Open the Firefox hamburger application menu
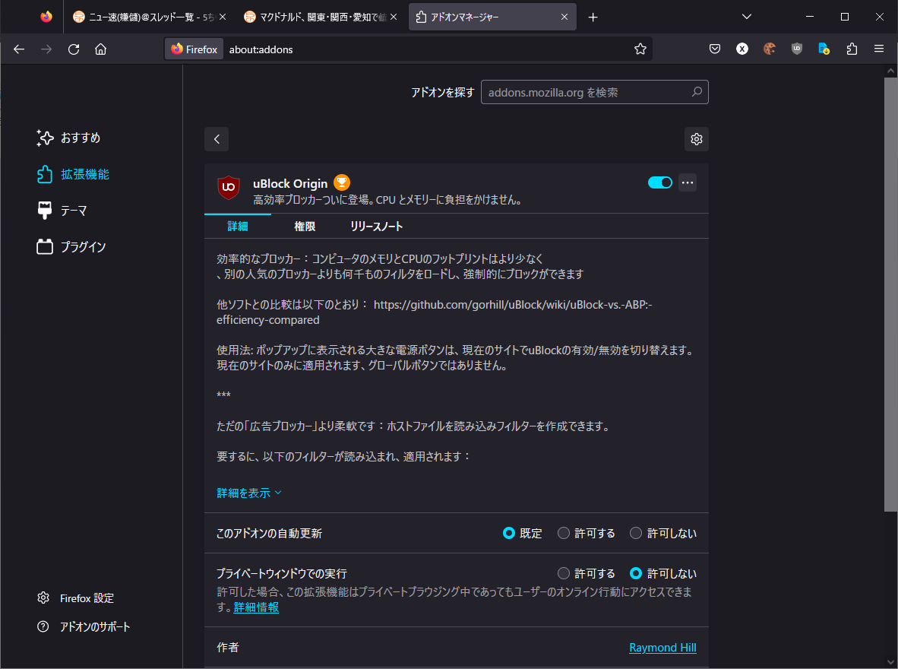 point(879,49)
